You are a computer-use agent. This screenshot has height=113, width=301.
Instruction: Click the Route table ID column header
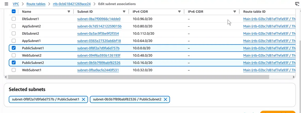click(254, 11)
